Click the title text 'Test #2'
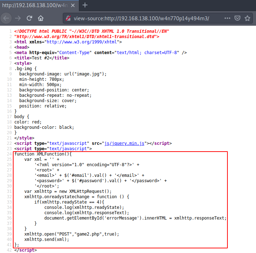256x253 pixels. click(x=40, y=58)
